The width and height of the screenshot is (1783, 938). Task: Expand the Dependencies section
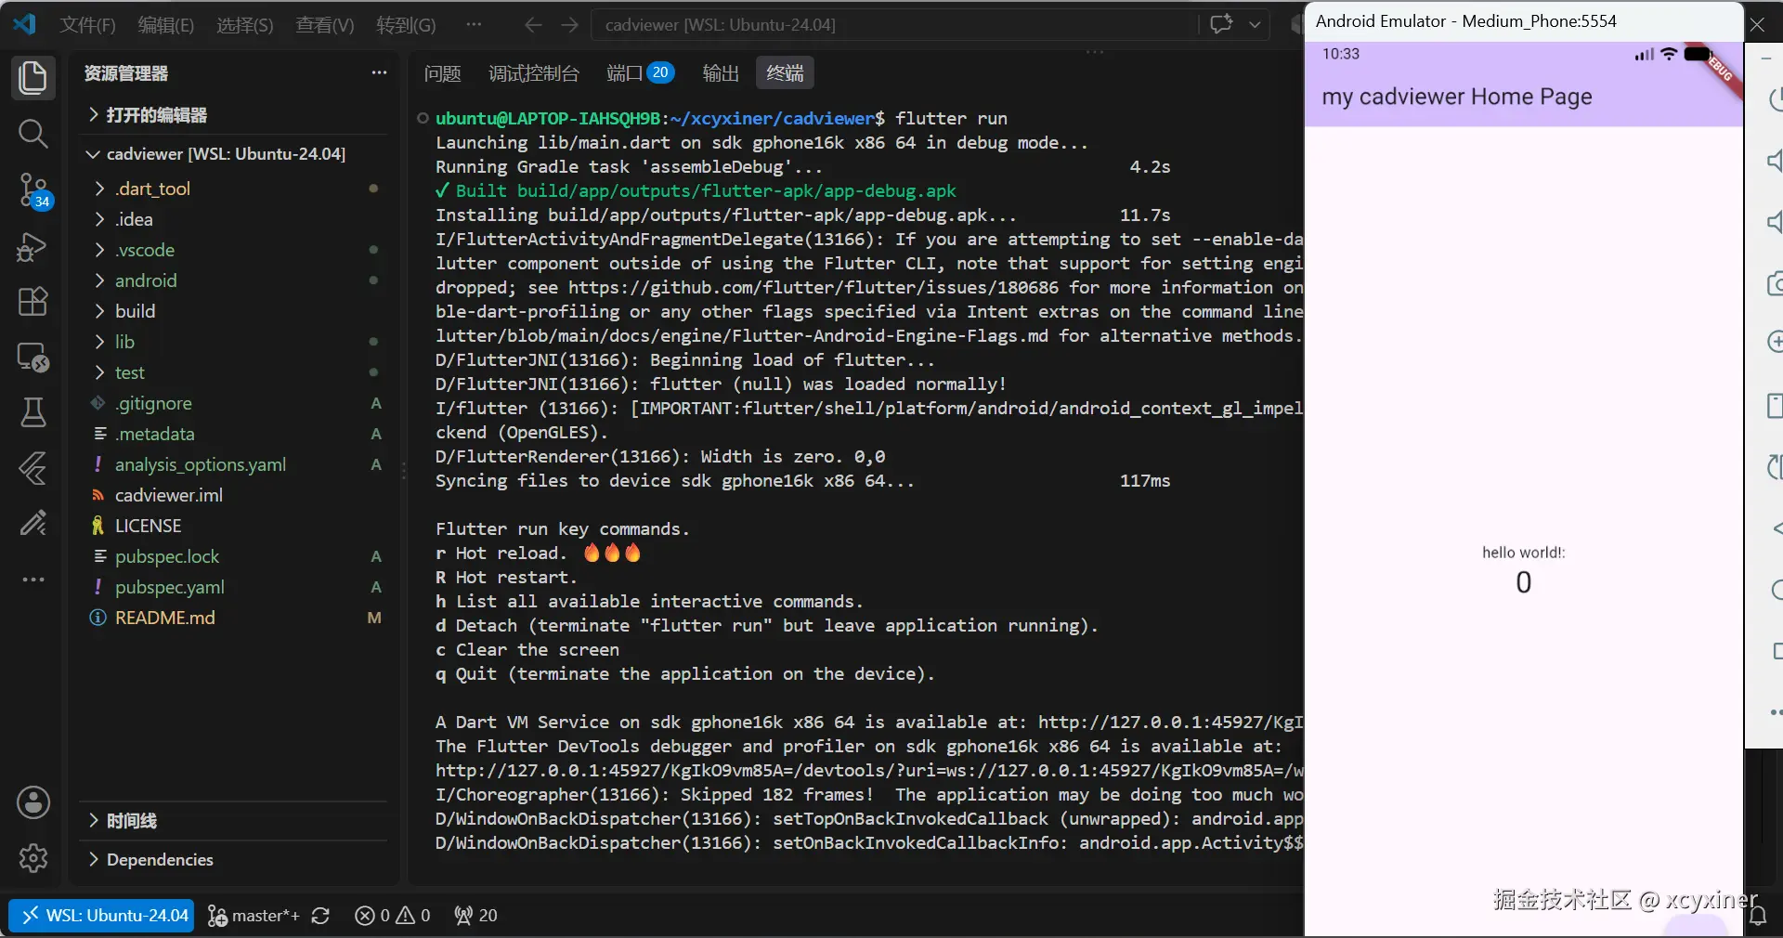234,860
